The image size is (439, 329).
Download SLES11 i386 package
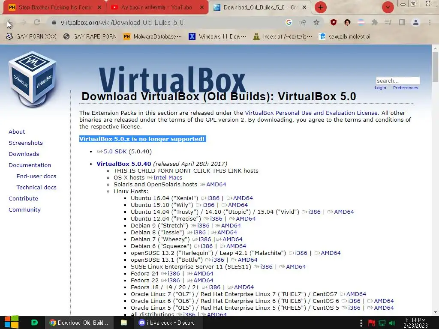263,266
